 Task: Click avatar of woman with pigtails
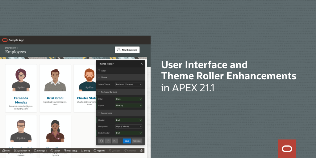pyautogui.click(x=55, y=131)
